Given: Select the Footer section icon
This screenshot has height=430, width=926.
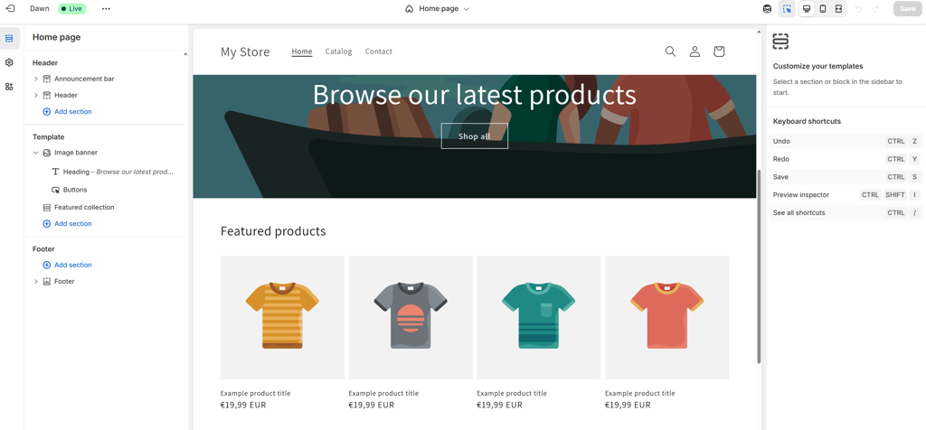Looking at the screenshot, I should point(47,281).
